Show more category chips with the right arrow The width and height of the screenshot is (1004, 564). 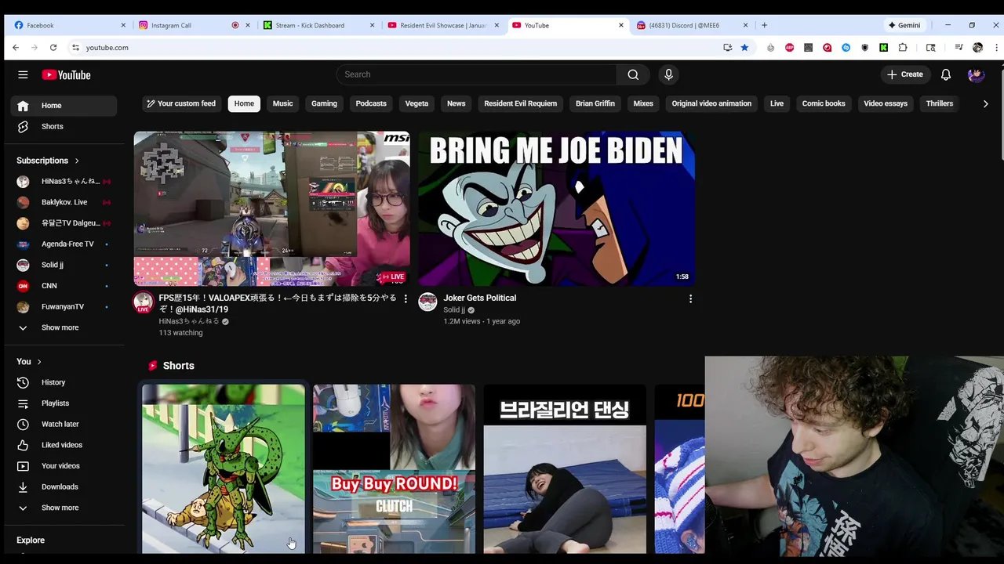tap(986, 103)
